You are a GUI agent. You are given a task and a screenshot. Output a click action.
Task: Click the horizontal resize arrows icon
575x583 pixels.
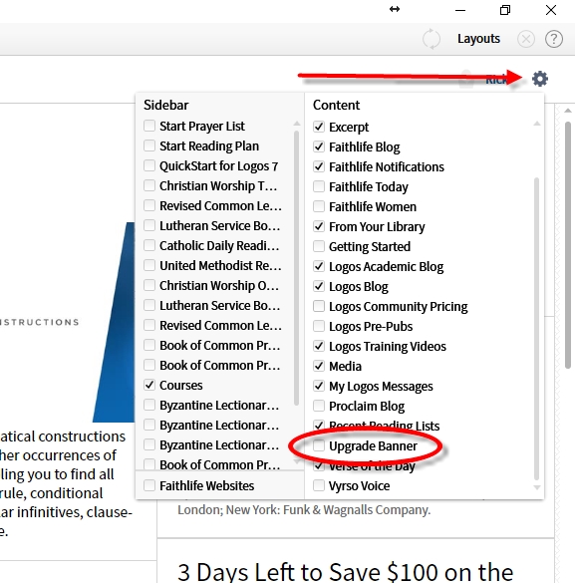(395, 9)
